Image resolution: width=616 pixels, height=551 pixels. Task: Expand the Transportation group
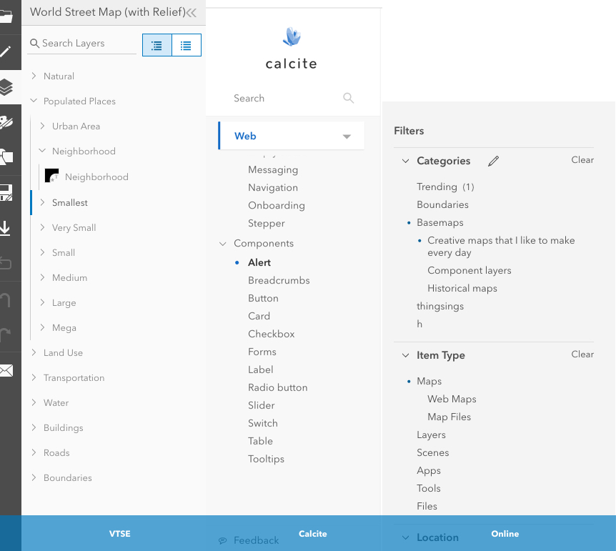[34, 377]
